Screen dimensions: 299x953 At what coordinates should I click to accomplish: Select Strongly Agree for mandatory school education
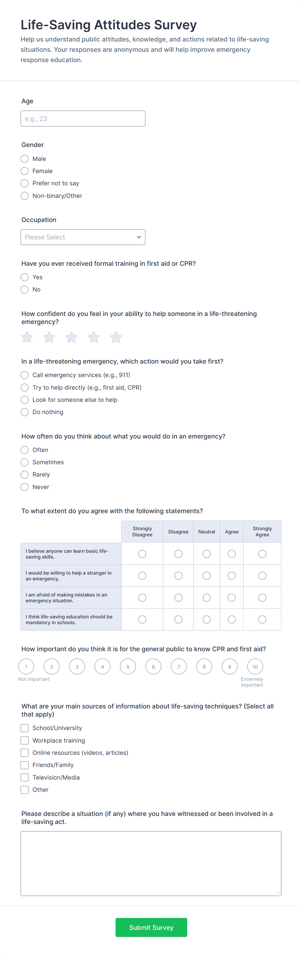[x=262, y=619]
